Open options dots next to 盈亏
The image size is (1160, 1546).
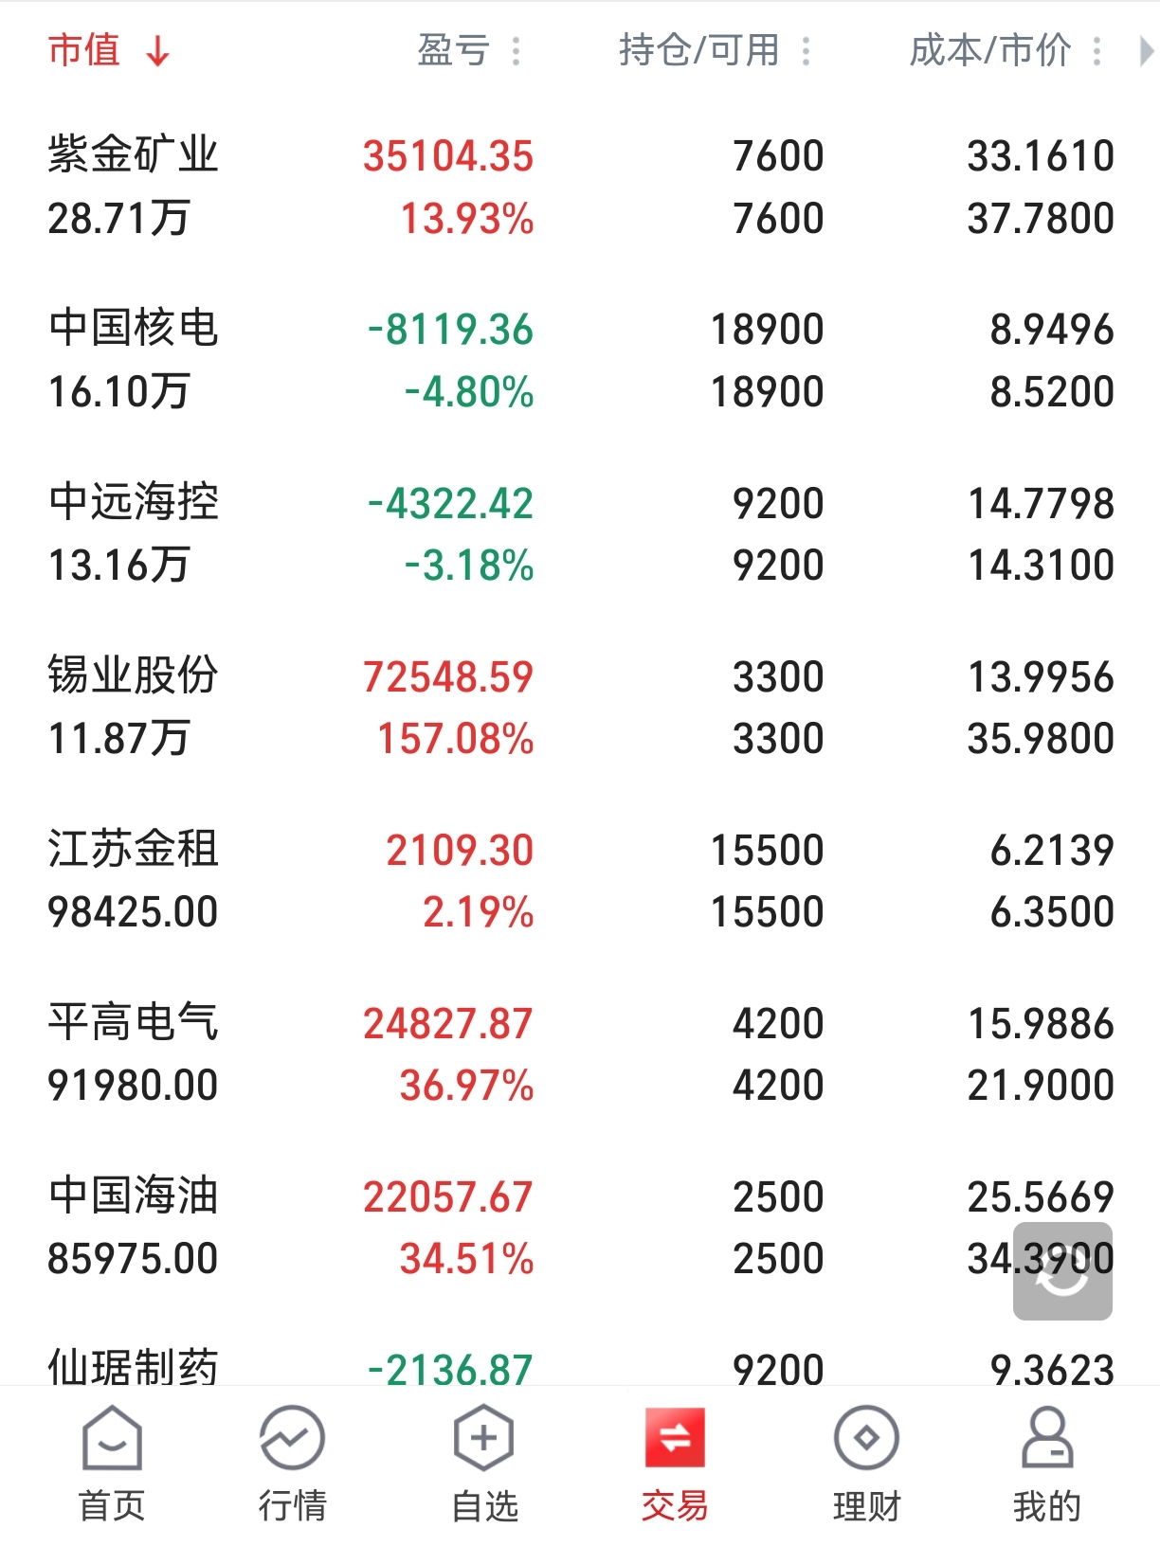[x=517, y=51]
